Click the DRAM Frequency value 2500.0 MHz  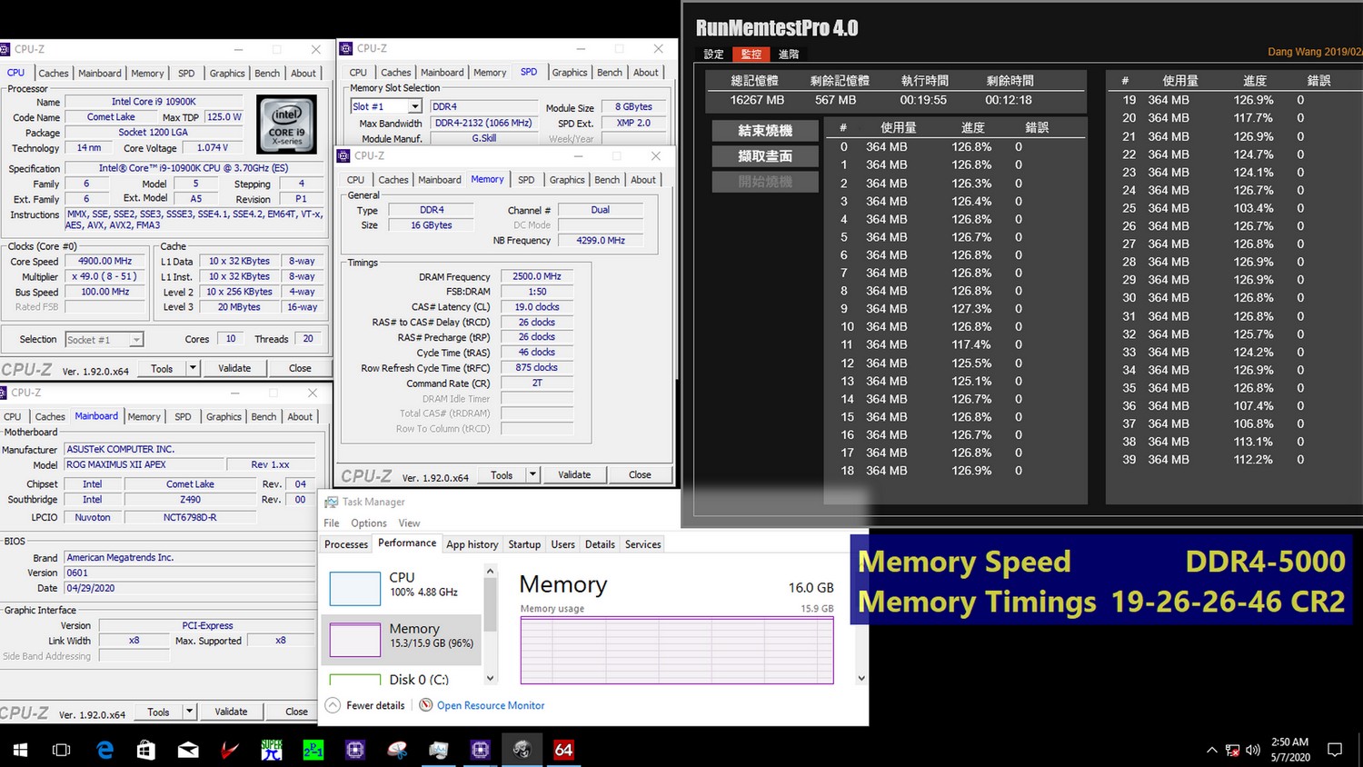point(537,276)
